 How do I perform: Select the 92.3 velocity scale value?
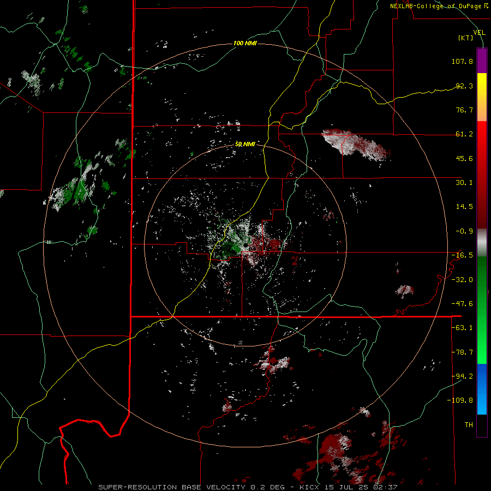click(464, 86)
